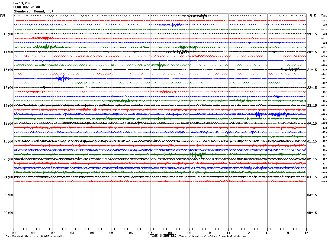Click the TIME (MINUTES) axis title
Screen dimensions: 328x240
pyautogui.click(x=163, y=236)
